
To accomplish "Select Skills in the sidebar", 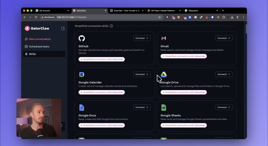I will (44, 54).
